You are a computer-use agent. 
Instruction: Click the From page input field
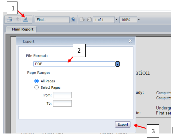coord(62,95)
